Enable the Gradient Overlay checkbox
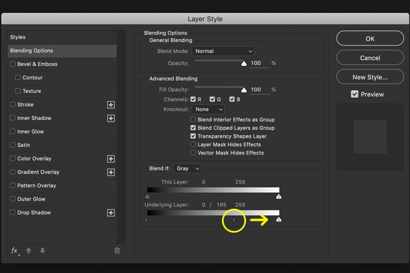Screen dimensions: 410x273 [12, 172]
